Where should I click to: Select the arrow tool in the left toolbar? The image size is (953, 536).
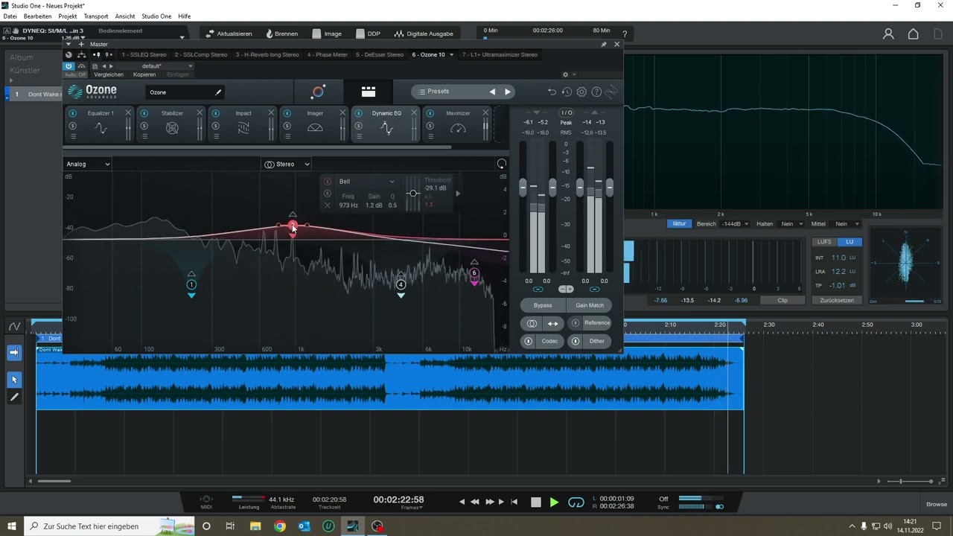pos(14,380)
